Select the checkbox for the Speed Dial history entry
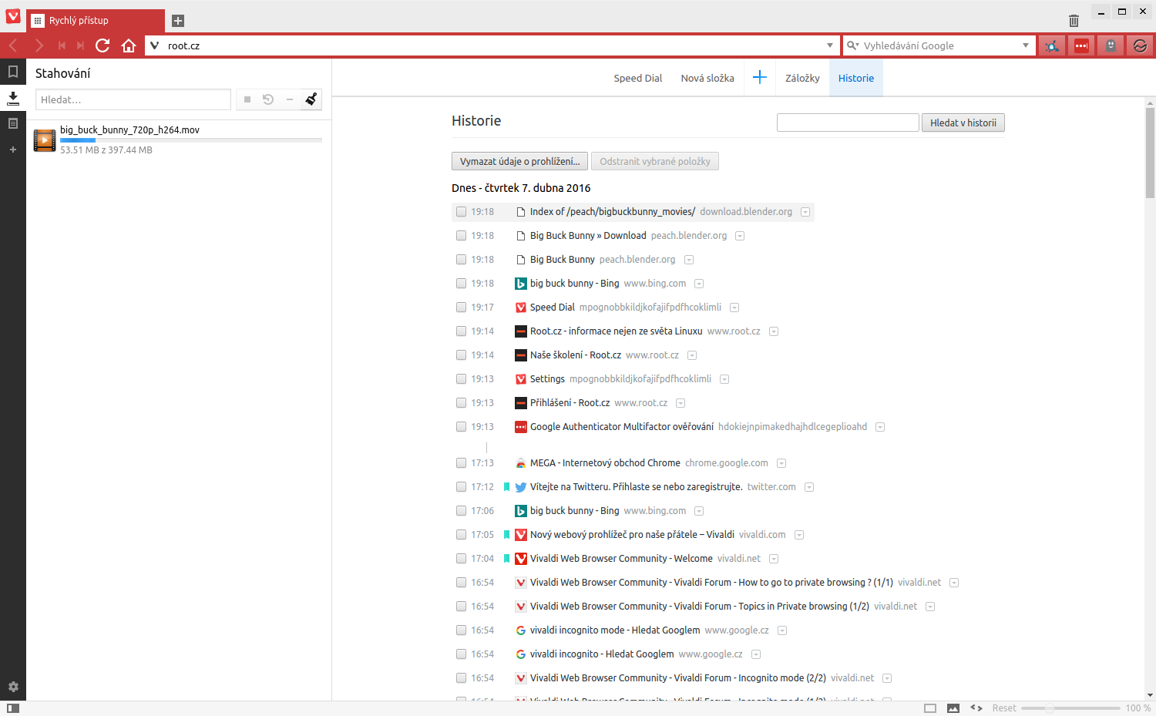 pos(461,307)
